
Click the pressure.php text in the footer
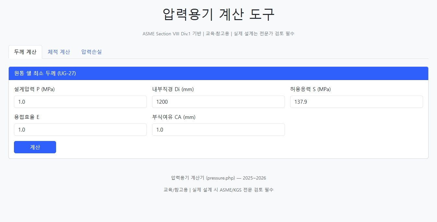(x=220, y=178)
